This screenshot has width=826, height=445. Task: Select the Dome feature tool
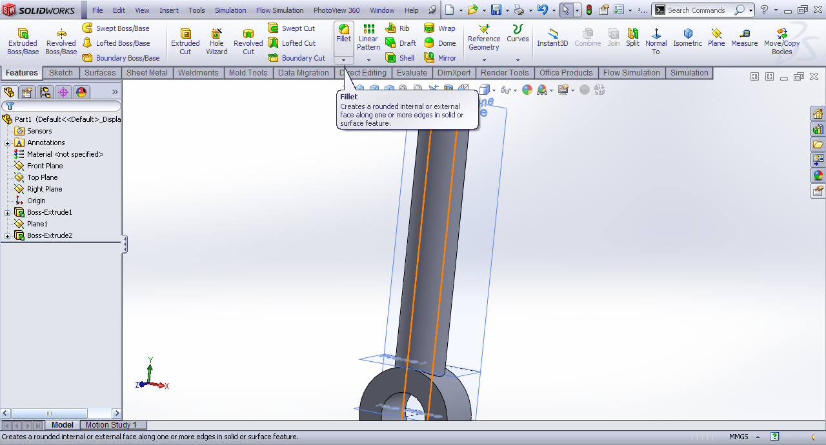coord(439,43)
